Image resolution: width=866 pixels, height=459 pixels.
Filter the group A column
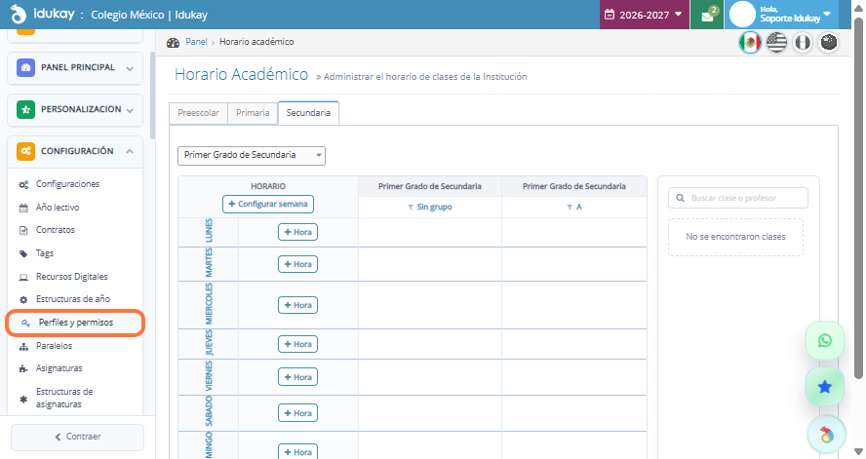click(x=573, y=207)
